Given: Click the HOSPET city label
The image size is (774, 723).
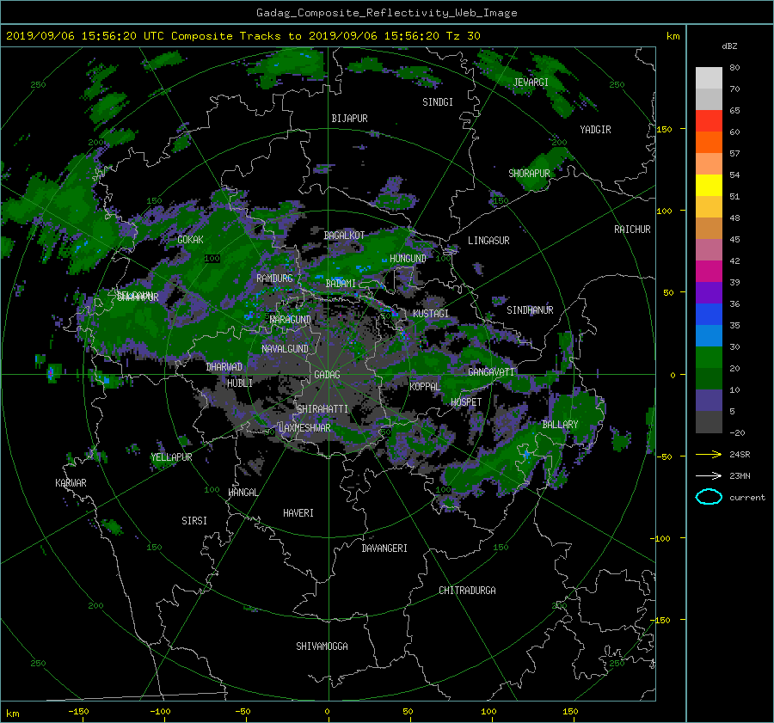Looking at the screenshot, I should 466,402.
